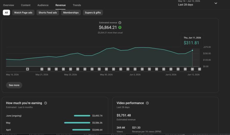The height and width of the screenshot is (135, 230).
Task: Open the video marker below the Jun 11 data point
Action: [x=192, y=69]
